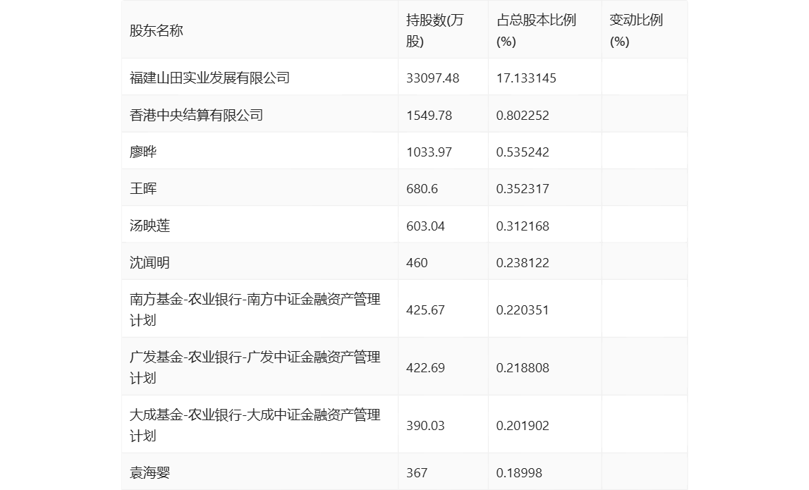Screen dimensions: 809x490
Task: Click the ratio value 0.220351
Action: tap(523, 310)
